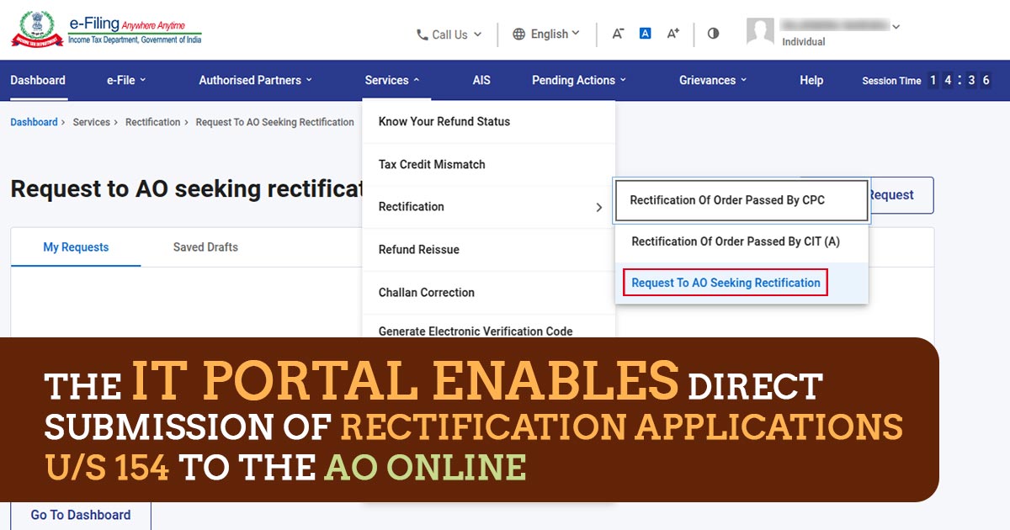1010x530 pixels.
Task: Click the language globe icon
Action: point(520,34)
